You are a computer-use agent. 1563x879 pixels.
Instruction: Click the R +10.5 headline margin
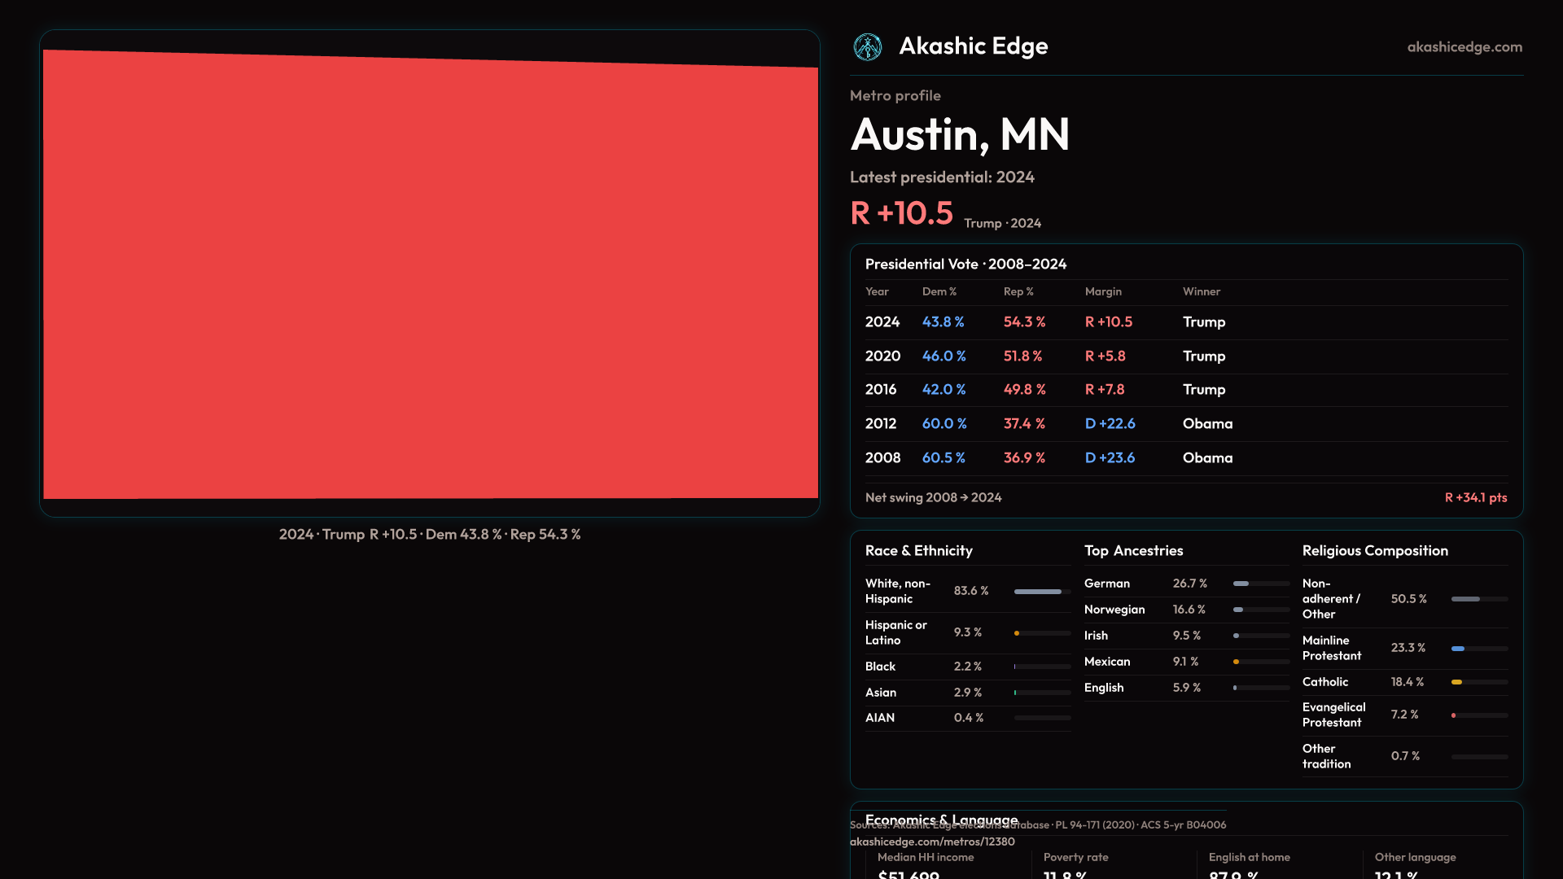(901, 213)
